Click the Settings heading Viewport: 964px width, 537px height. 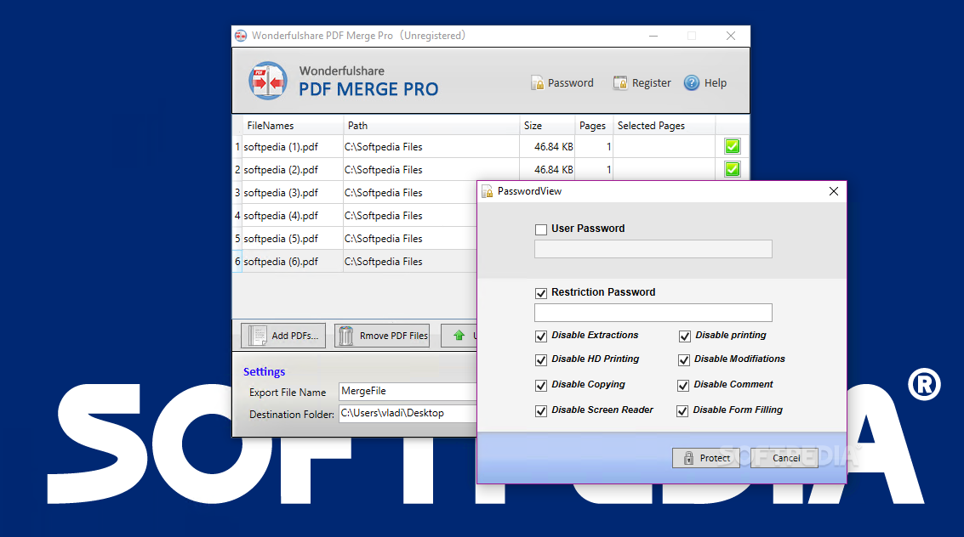pyautogui.click(x=264, y=372)
